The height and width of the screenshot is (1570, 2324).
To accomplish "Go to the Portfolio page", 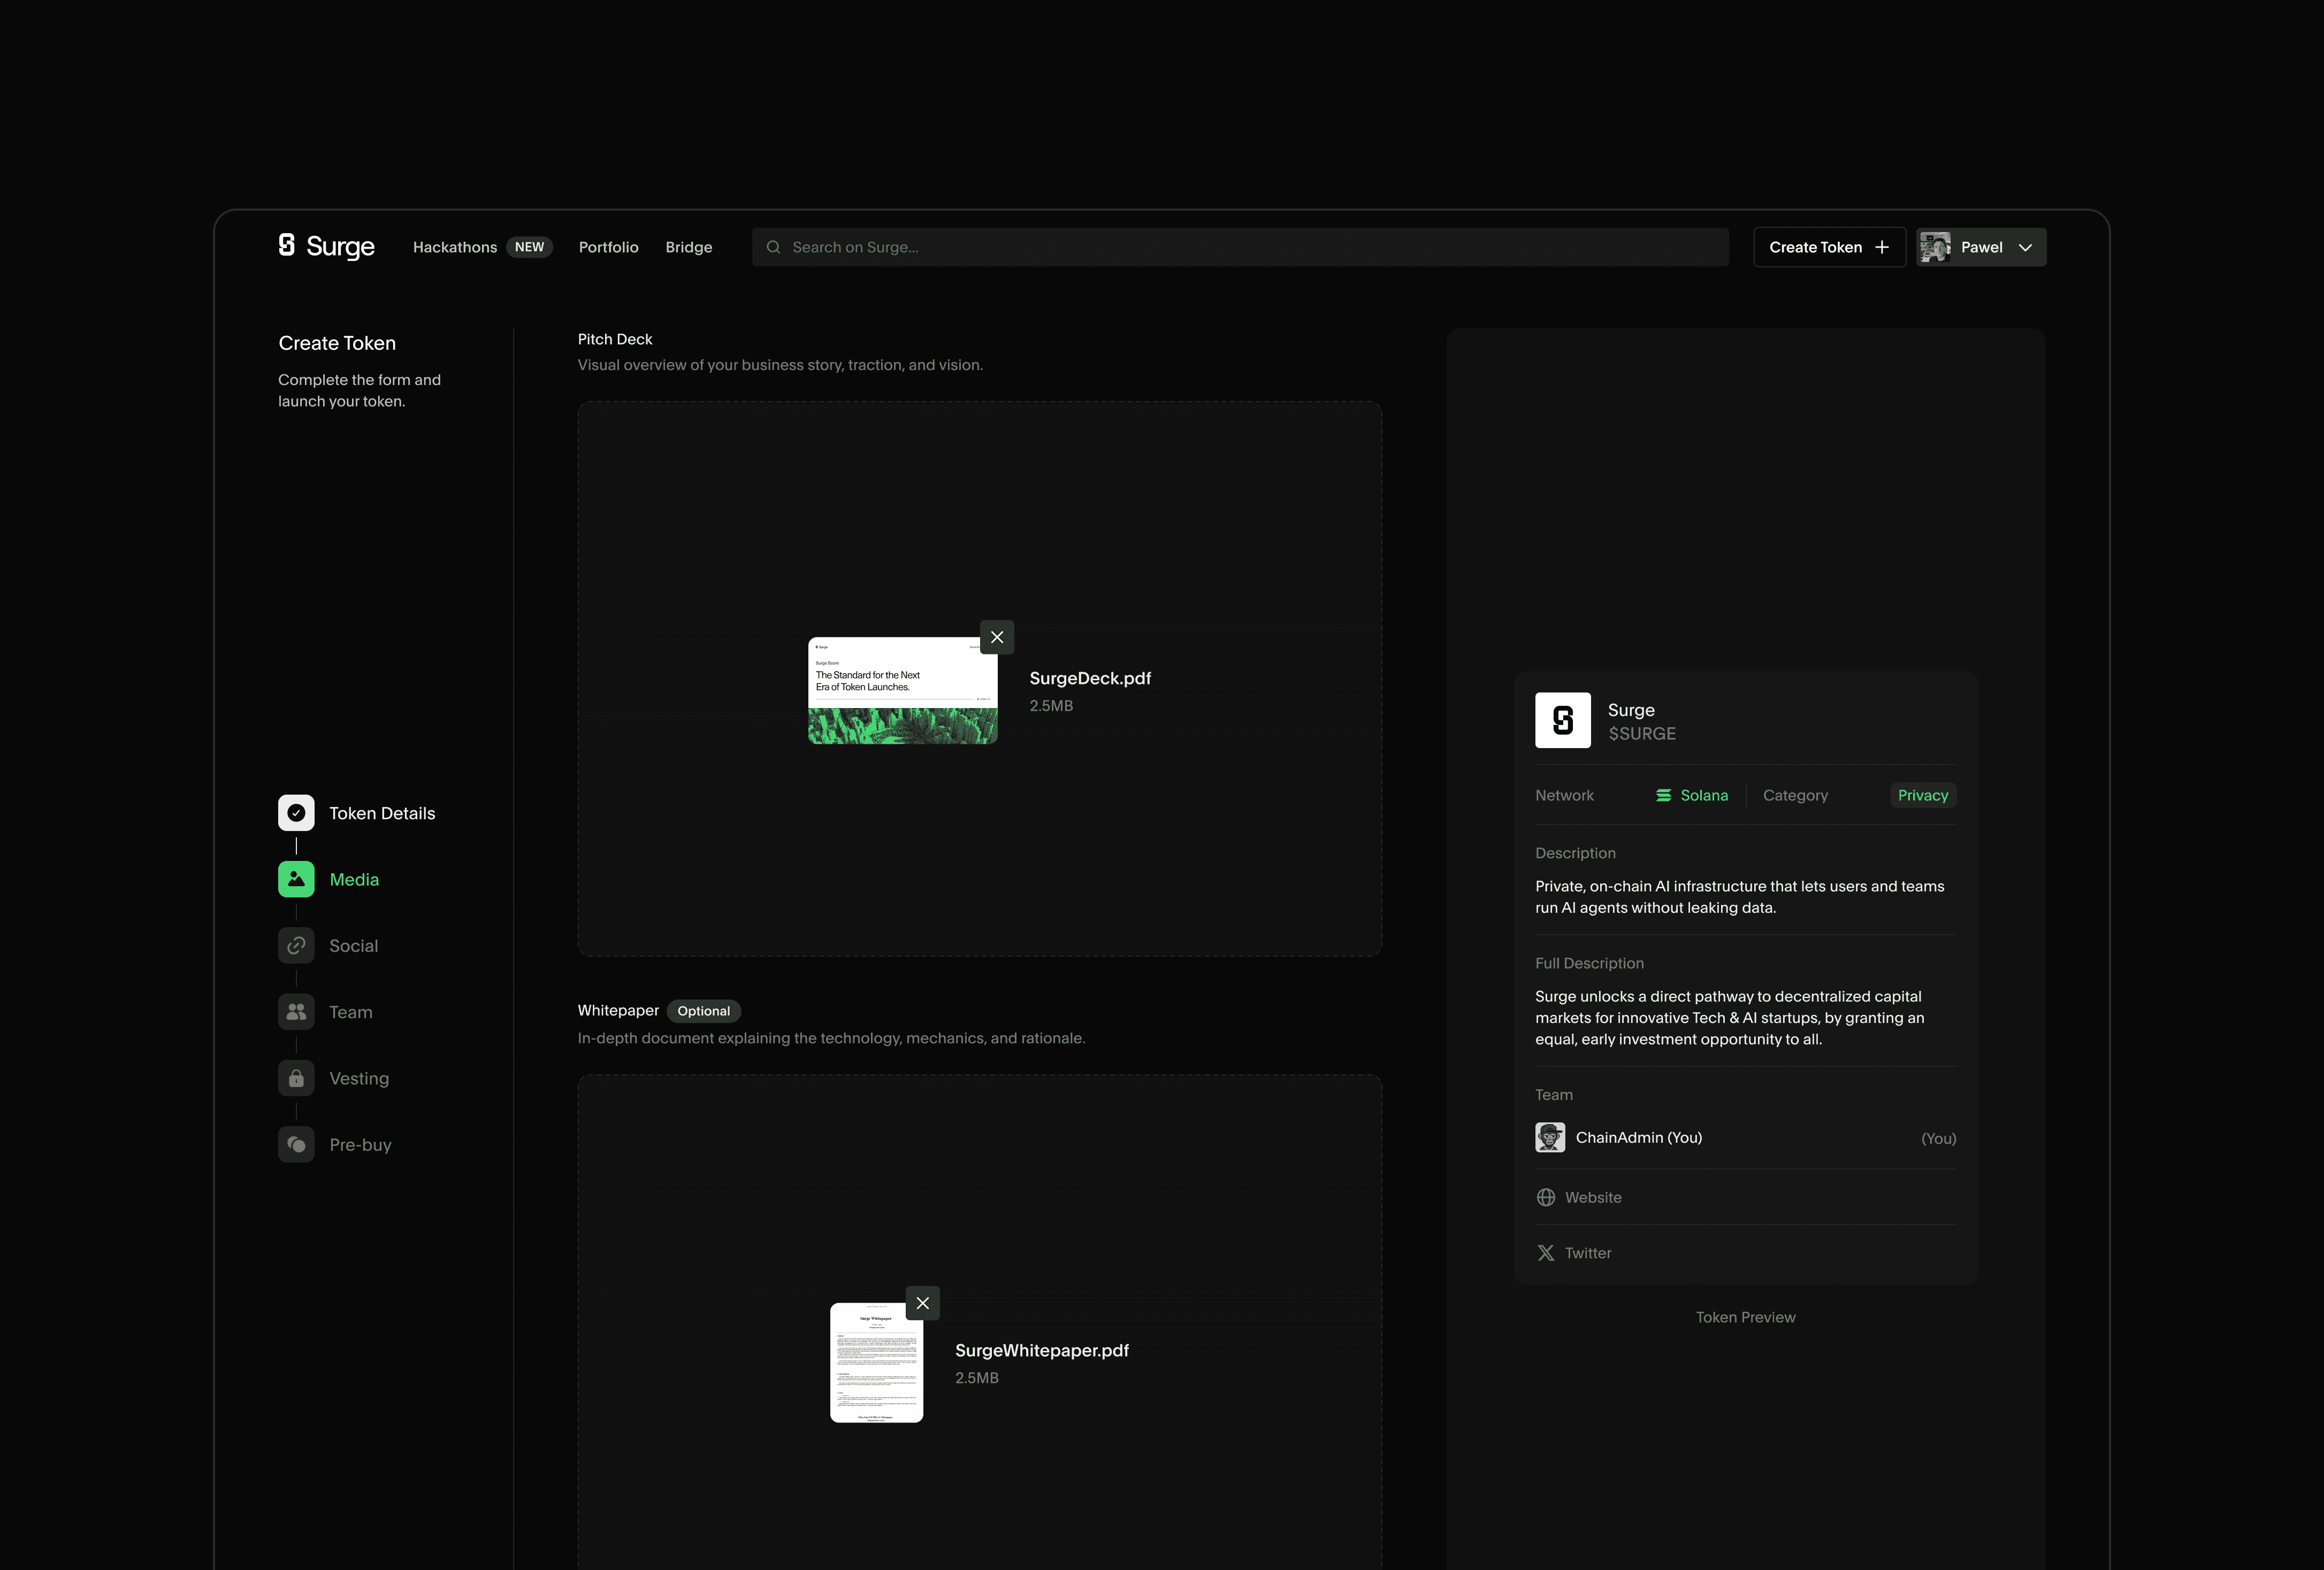I will pyautogui.click(x=608, y=248).
